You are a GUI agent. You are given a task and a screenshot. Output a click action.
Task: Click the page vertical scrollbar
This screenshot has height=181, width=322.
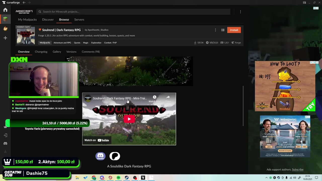(x=243, y=106)
